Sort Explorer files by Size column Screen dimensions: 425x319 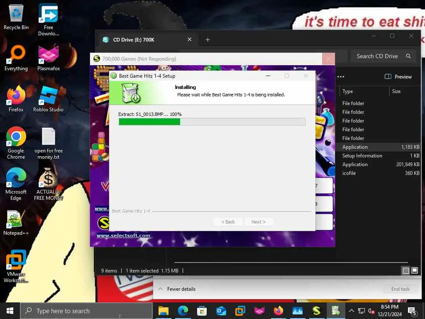(x=405, y=91)
